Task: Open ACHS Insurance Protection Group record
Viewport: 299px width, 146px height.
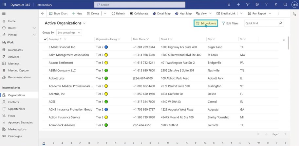Action: pos(70,110)
